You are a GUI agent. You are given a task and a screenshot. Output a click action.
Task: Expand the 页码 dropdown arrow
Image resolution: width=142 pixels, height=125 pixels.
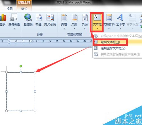85,28
